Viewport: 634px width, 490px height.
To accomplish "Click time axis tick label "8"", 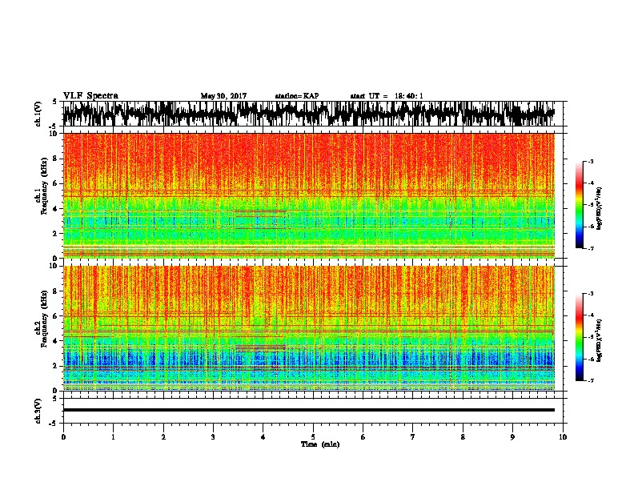I will pos(463,437).
